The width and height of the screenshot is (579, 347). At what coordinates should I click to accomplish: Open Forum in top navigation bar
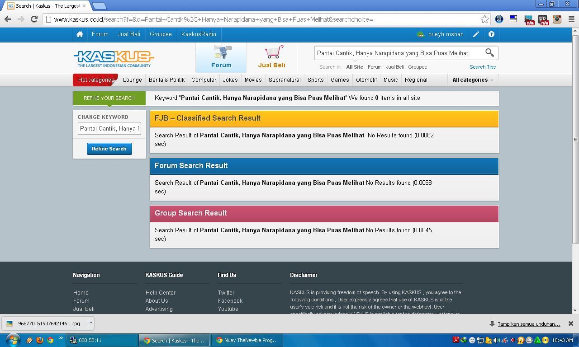click(x=100, y=34)
